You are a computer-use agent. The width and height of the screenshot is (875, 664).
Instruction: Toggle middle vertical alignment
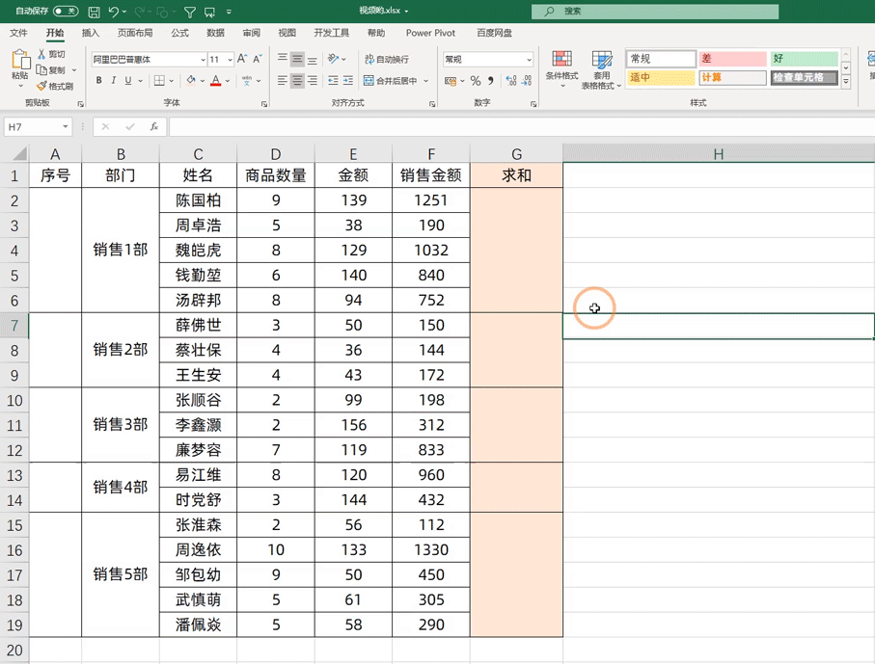pos(297,59)
